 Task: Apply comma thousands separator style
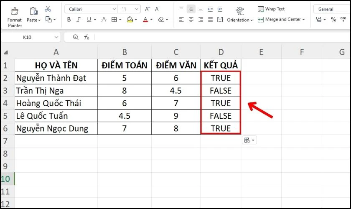tap(343, 20)
